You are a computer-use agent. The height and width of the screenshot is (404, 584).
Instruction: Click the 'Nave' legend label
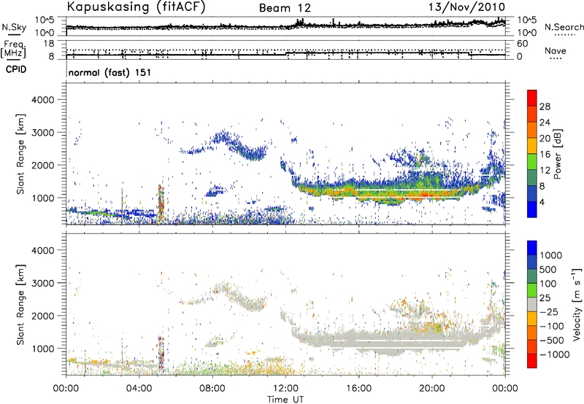click(x=556, y=50)
